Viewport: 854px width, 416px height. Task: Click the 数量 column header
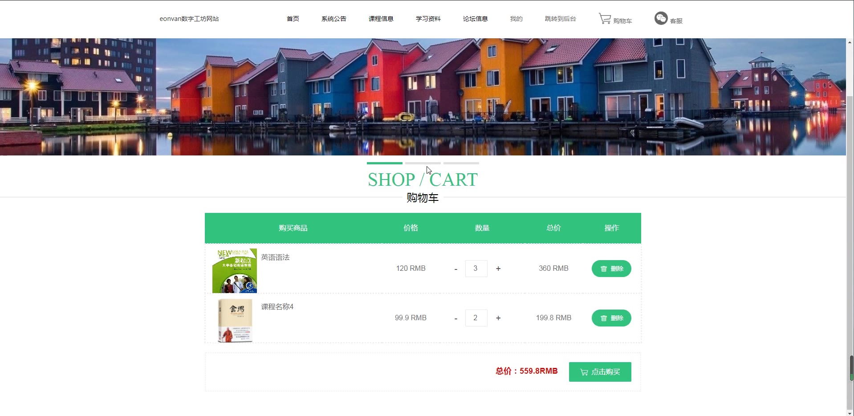click(x=482, y=228)
